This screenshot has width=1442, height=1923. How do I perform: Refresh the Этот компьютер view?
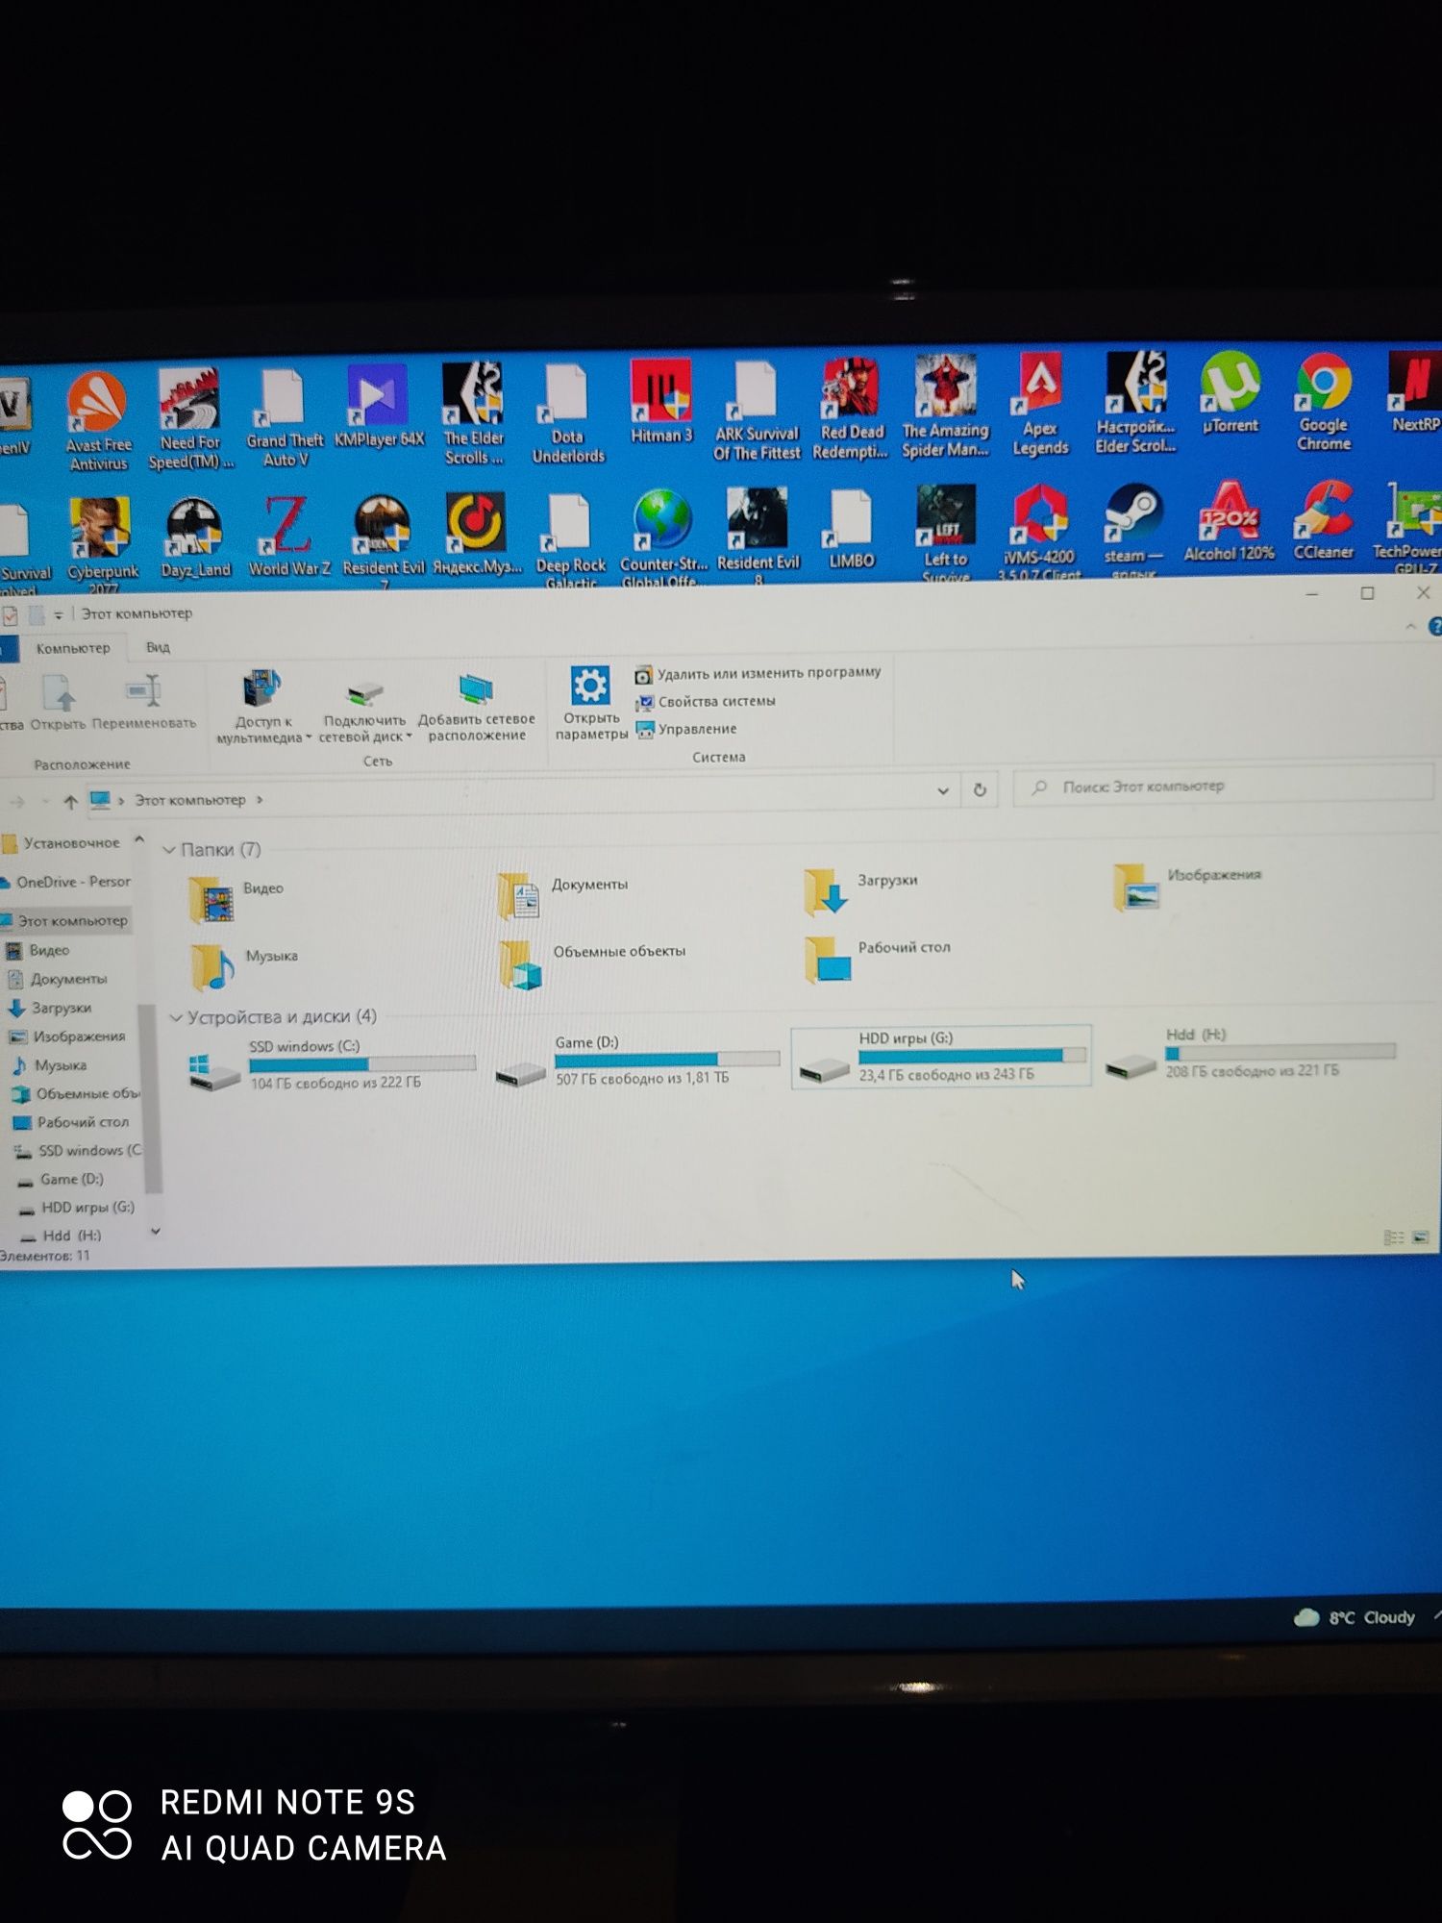980,789
